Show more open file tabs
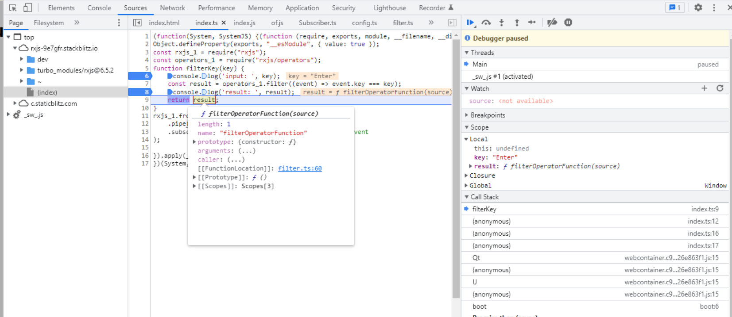The width and height of the screenshot is (732, 317). coord(431,23)
